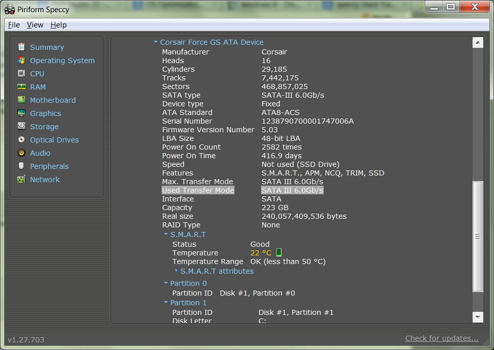Select the Used Transfer Mode row label
This screenshot has width=494, height=350.
point(198,190)
